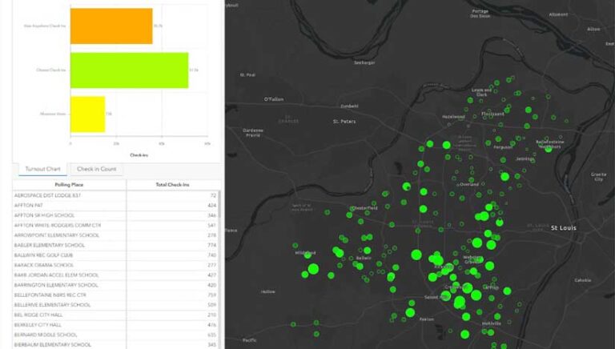Click the Cahokia label on map
Image resolution: width=615 pixels, height=349 pixels.
(x=583, y=280)
